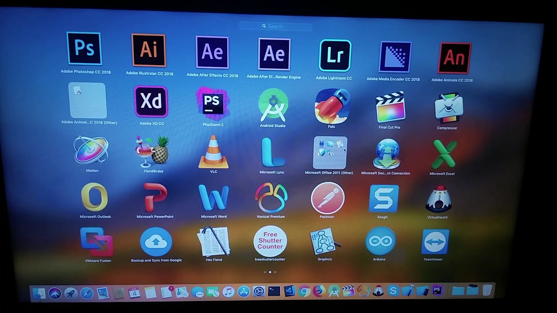
Task: Launch VLC media player
Action: point(214,152)
